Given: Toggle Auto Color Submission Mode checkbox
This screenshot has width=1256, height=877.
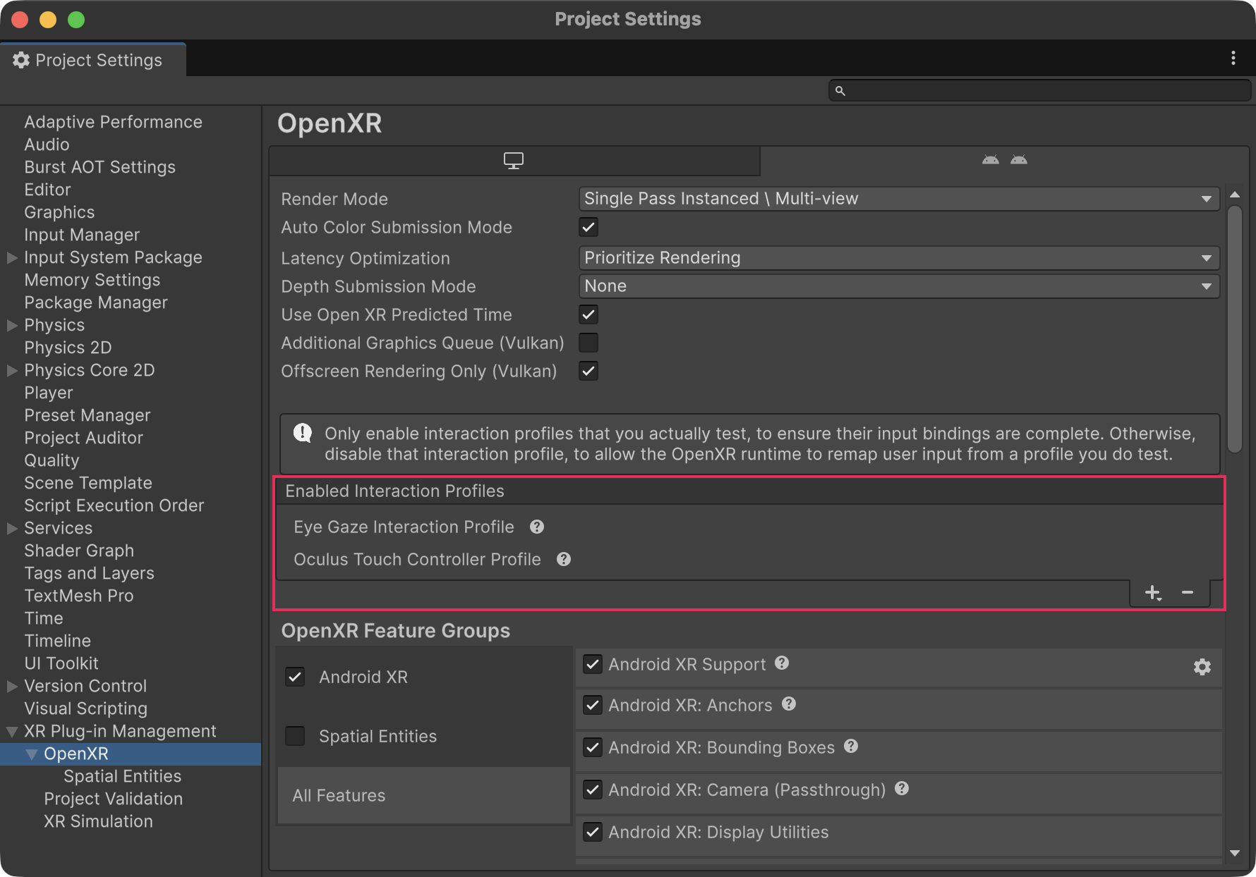Looking at the screenshot, I should point(588,227).
